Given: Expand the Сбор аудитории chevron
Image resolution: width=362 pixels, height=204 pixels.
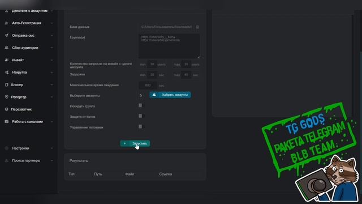Looking at the screenshot, I should click(51, 48).
